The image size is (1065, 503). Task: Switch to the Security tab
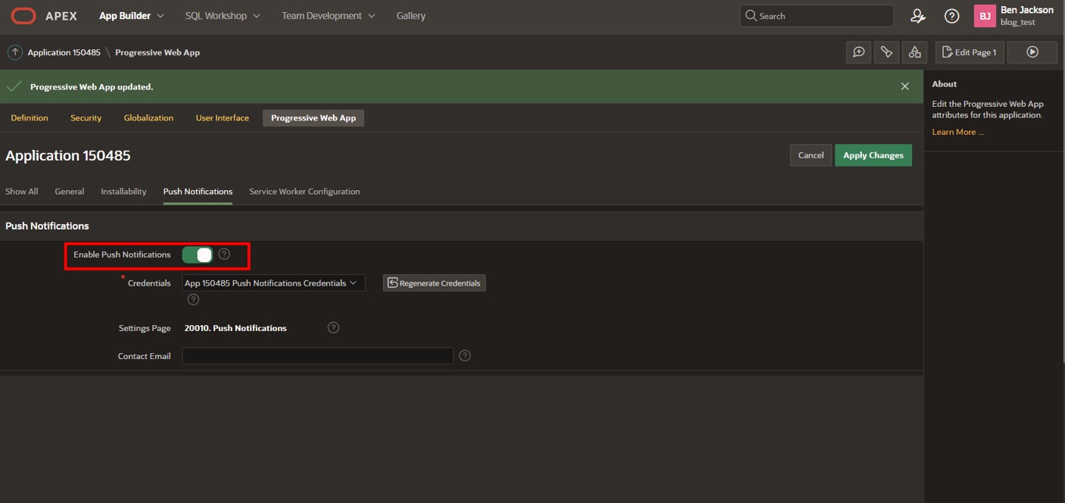86,117
